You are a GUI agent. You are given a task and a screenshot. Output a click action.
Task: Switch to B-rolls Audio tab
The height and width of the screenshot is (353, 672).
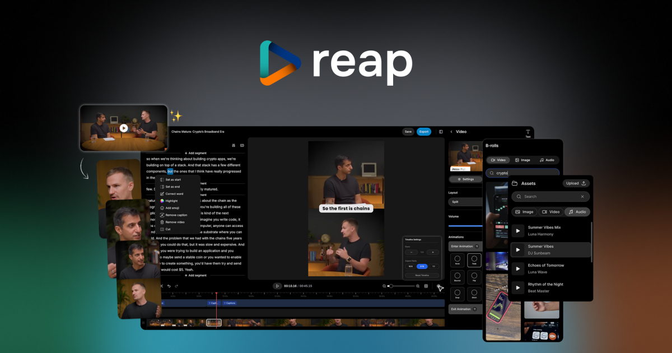tap(547, 160)
